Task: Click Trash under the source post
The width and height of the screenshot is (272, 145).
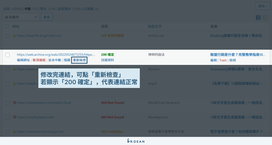Action: (223, 60)
